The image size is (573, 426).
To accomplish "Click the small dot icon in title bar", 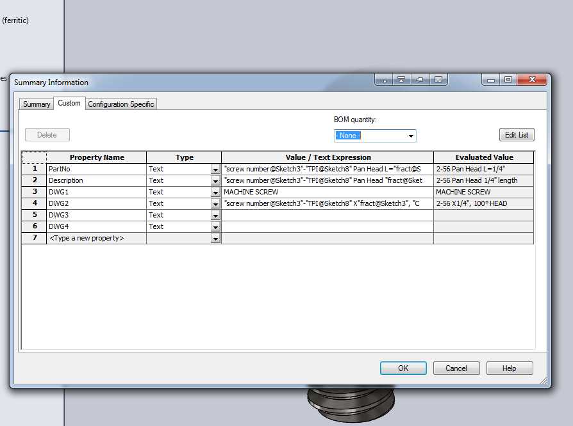I will [384, 79].
